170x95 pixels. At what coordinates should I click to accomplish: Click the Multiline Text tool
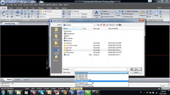(x=97, y=15)
